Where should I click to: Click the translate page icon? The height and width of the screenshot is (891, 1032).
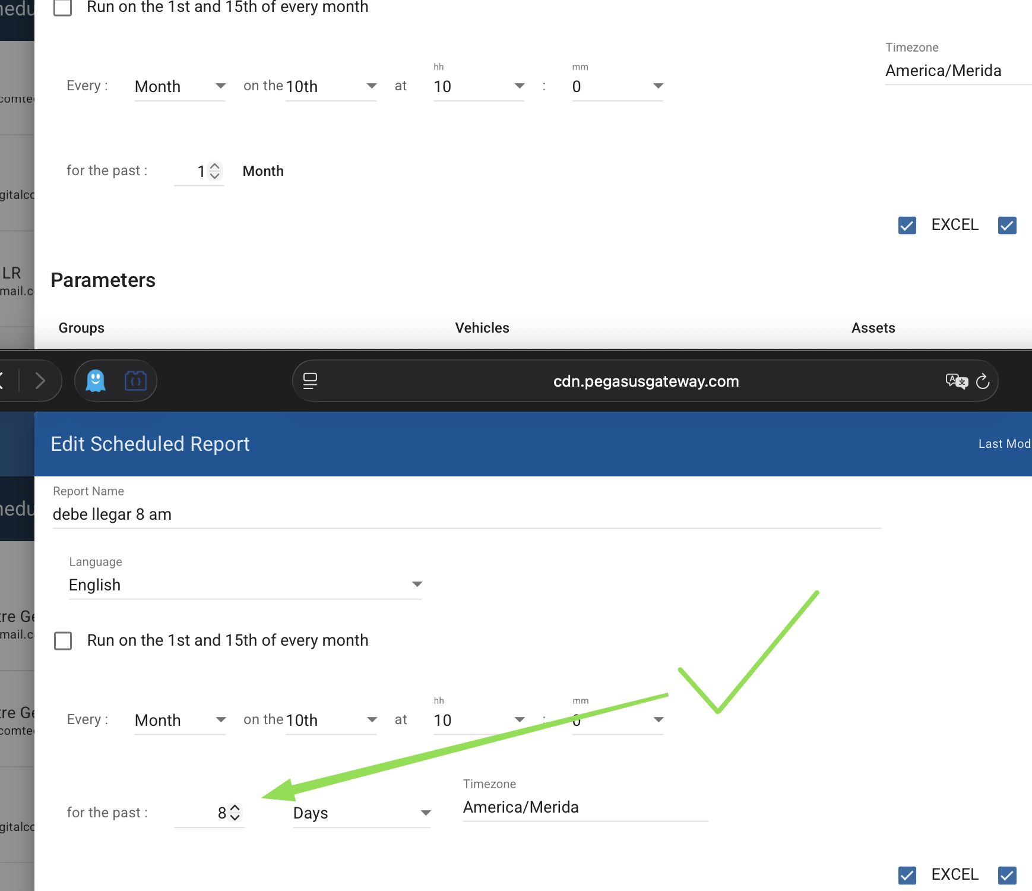click(x=956, y=381)
